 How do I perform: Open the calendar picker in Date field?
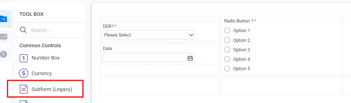(x=190, y=58)
